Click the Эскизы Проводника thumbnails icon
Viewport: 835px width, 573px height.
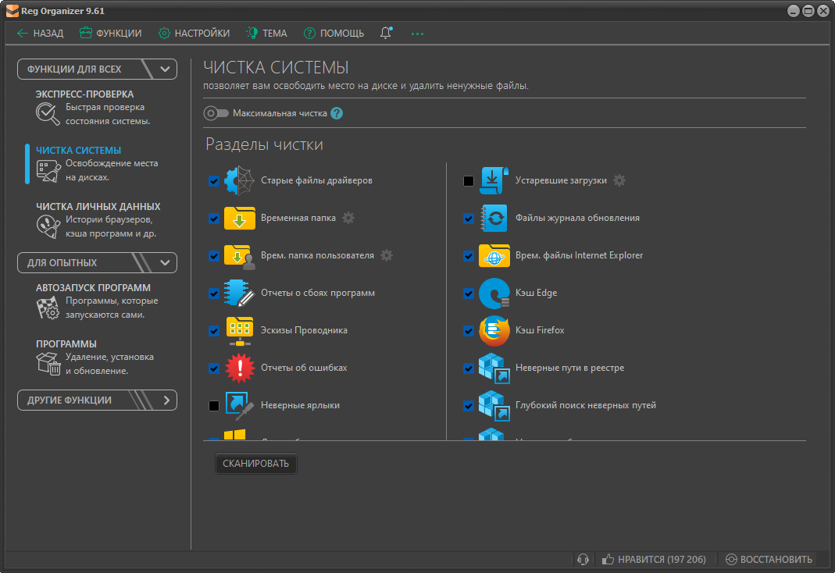click(240, 331)
